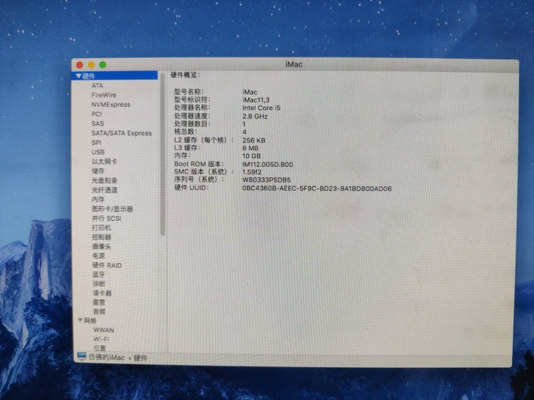534x400 pixels.
Task: Open the 蓝牙 entry
Action: [x=99, y=275]
